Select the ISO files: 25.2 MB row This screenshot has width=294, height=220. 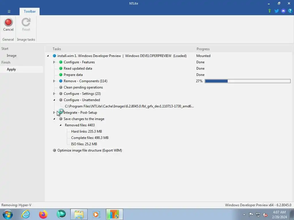click(84, 144)
